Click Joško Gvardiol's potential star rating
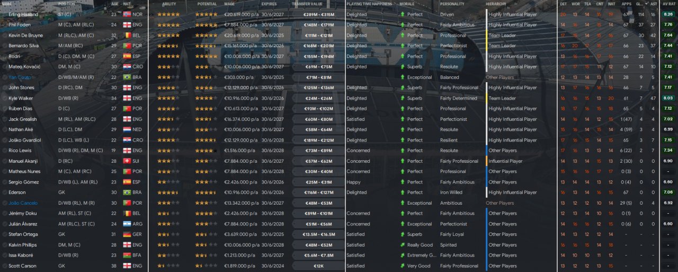Image resolution: width=678 pixels, height=272 pixels. click(x=206, y=140)
